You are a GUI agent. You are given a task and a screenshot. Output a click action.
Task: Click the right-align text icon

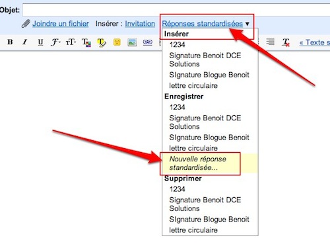pos(270,42)
